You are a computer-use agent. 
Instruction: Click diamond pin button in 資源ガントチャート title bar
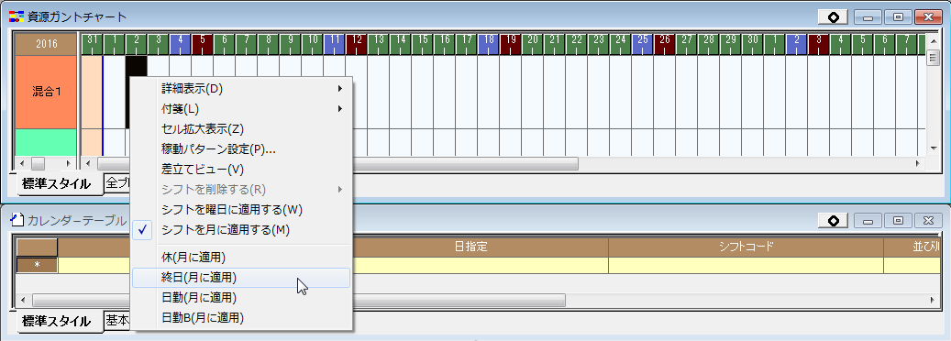pos(834,17)
